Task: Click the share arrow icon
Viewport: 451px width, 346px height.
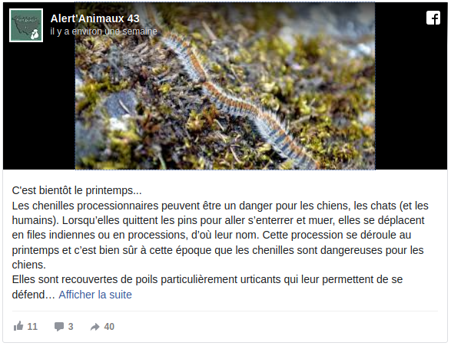Action: click(x=95, y=327)
